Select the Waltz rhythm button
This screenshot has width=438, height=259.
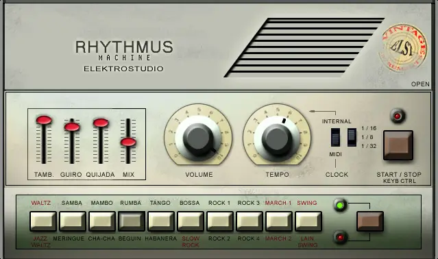[x=43, y=221]
